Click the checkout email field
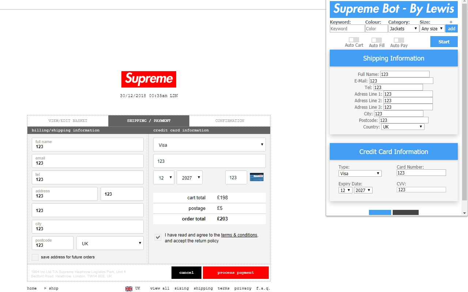This screenshot has height=292, width=468. pyautogui.click(x=88, y=161)
